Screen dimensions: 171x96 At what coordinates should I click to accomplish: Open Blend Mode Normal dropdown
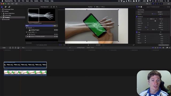[x=160, y=12]
